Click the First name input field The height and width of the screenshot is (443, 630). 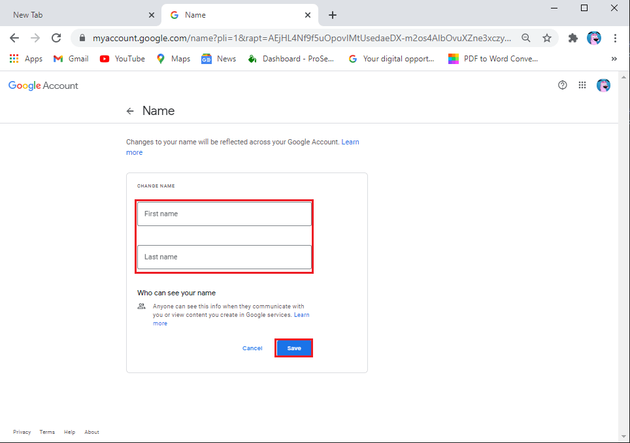pos(224,214)
